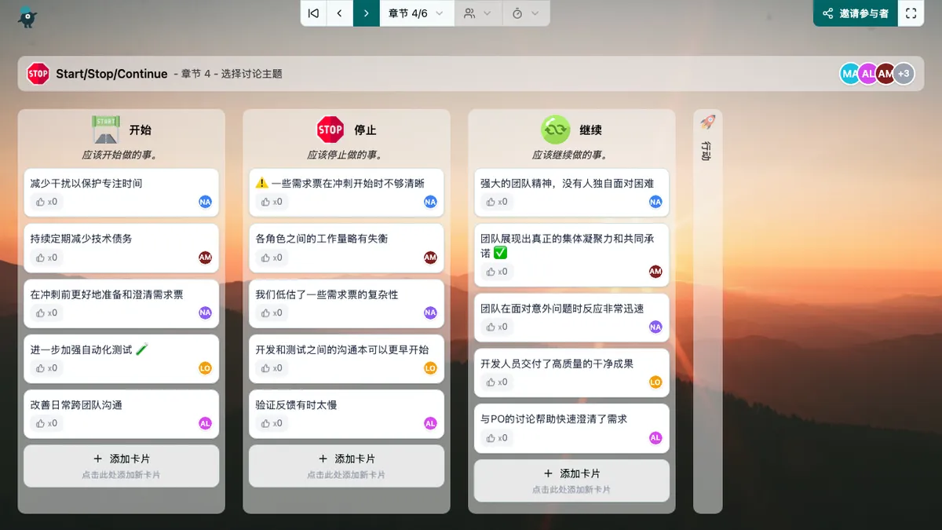Expand the collapsed 行动 column
The width and height of the screenshot is (942, 530).
pyautogui.click(x=707, y=150)
